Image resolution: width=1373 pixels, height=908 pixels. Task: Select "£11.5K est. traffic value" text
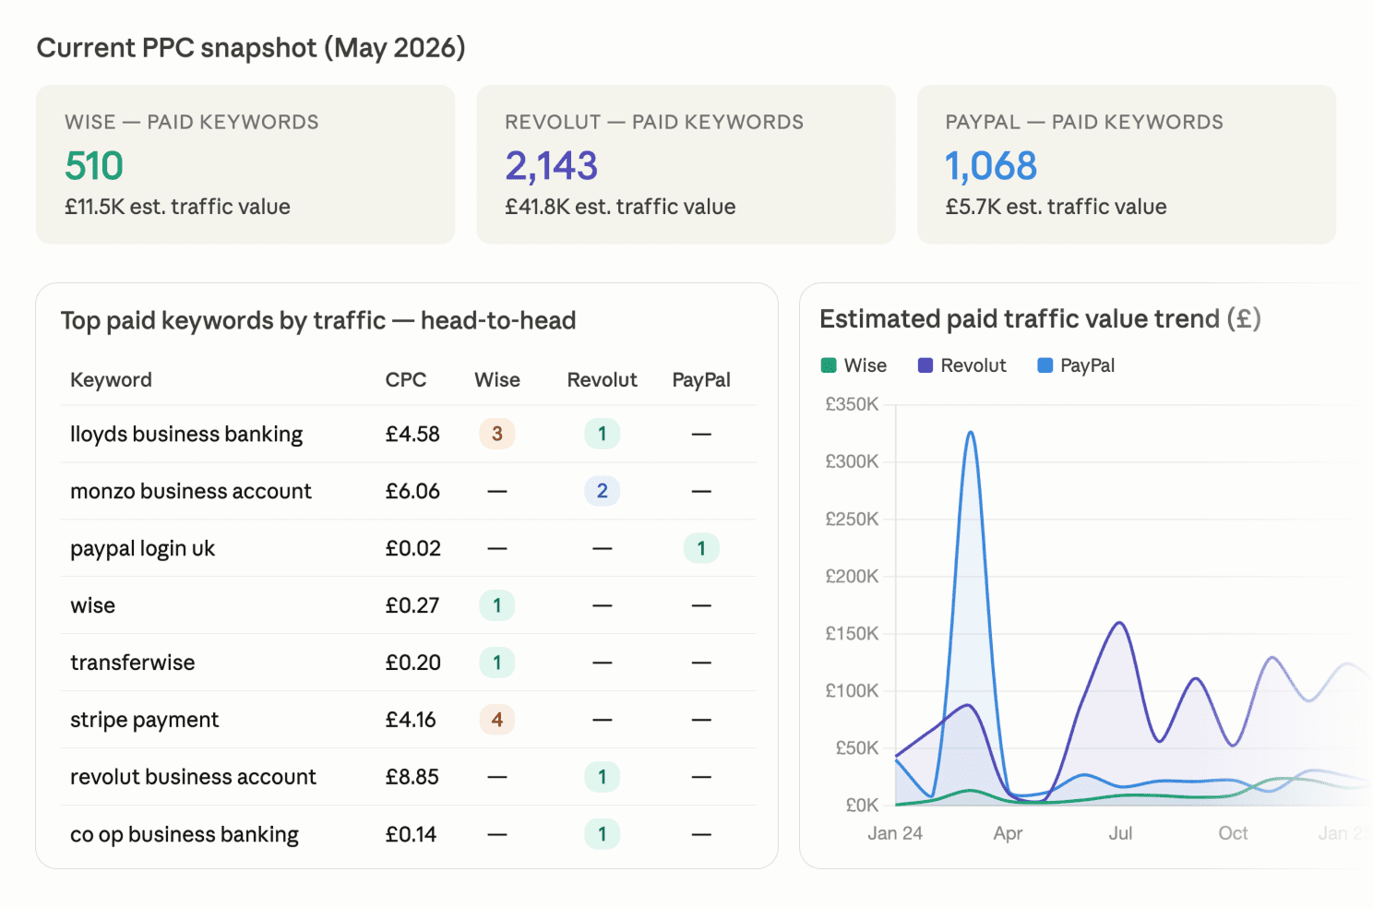coord(177,207)
